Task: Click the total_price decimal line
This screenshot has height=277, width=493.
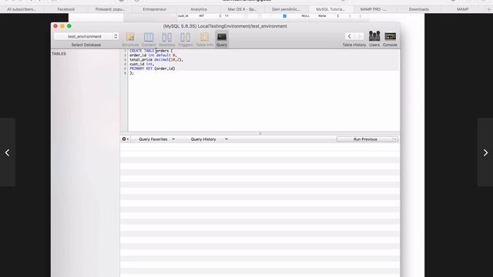Action: (156, 60)
